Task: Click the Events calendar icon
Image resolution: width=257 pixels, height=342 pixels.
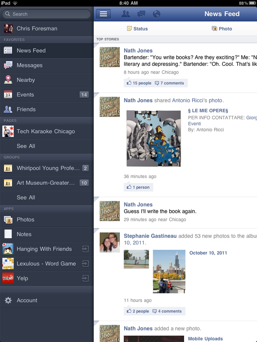Action: click(8, 95)
